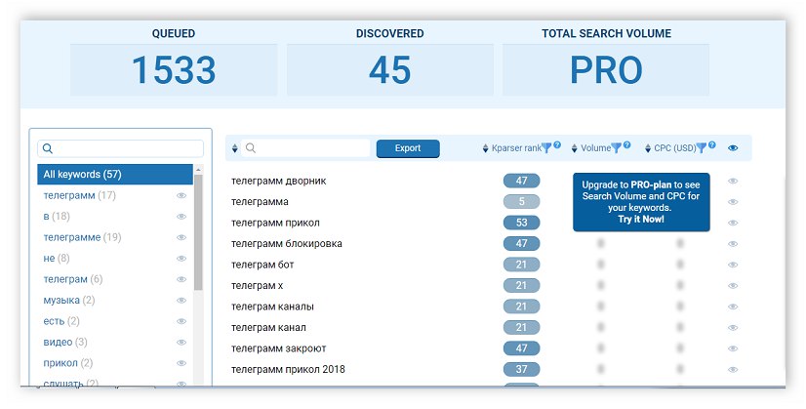
Task: Select the музыка (2) group
Action: point(69,301)
